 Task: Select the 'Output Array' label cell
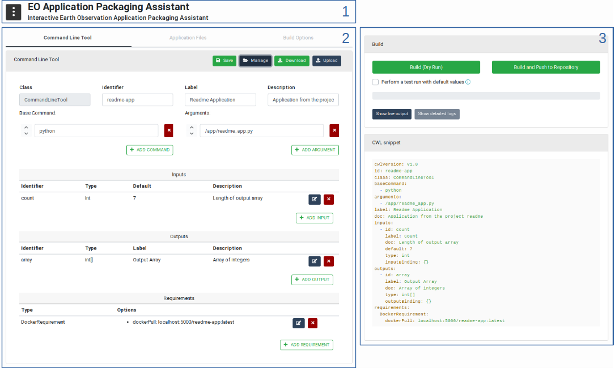(147, 260)
